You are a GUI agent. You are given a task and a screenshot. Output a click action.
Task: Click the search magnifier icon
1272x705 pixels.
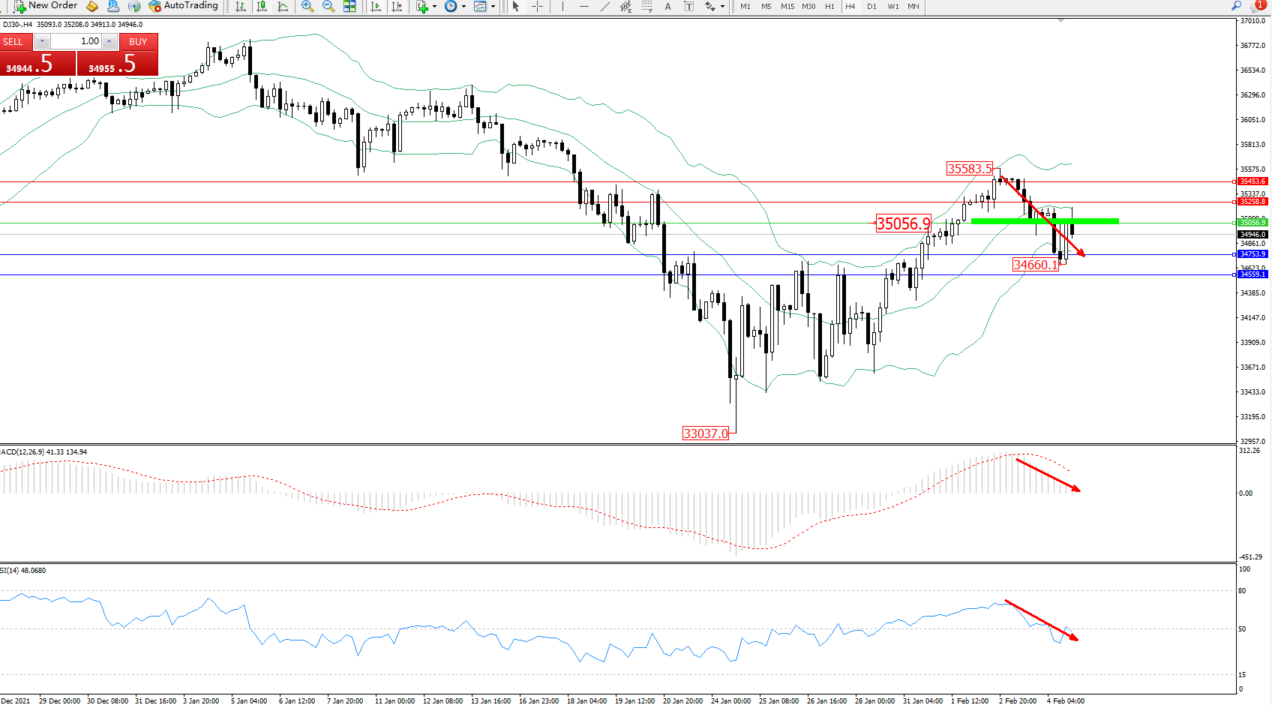coord(1236,6)
